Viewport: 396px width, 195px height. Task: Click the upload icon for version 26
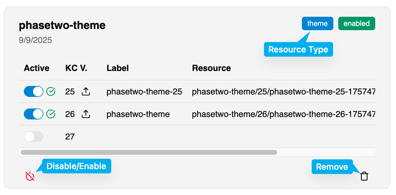click(x=86, y=114)
